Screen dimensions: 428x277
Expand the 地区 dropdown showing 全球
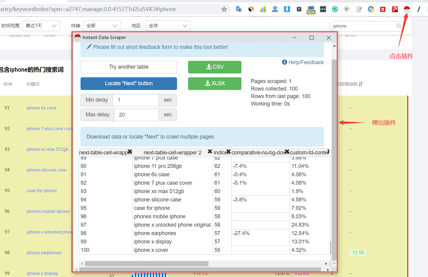pyautogui.click(x=168, y=26)
